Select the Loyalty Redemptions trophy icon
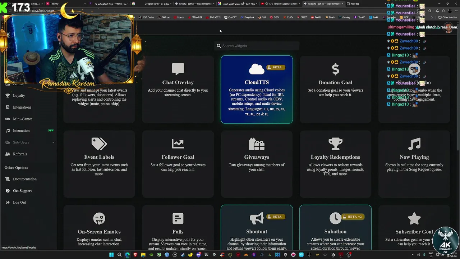 (335, 144)
